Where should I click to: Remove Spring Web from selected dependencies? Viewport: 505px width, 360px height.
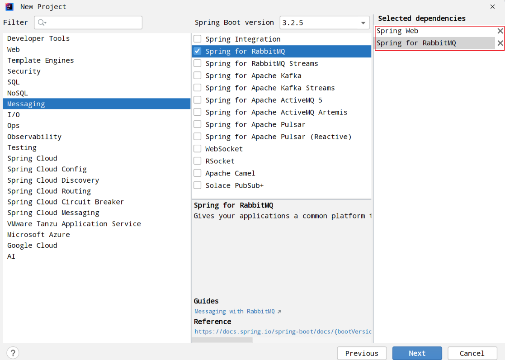click(500, 31)
